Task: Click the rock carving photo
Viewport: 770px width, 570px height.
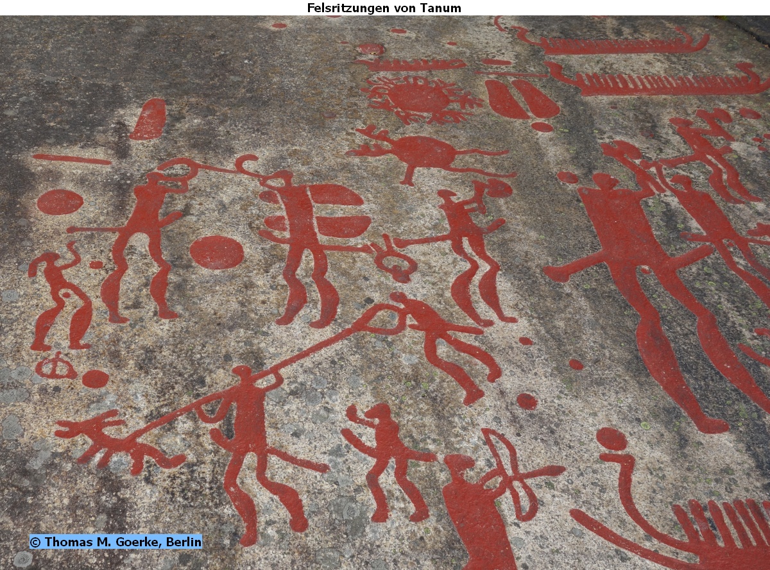Action: 385,292
